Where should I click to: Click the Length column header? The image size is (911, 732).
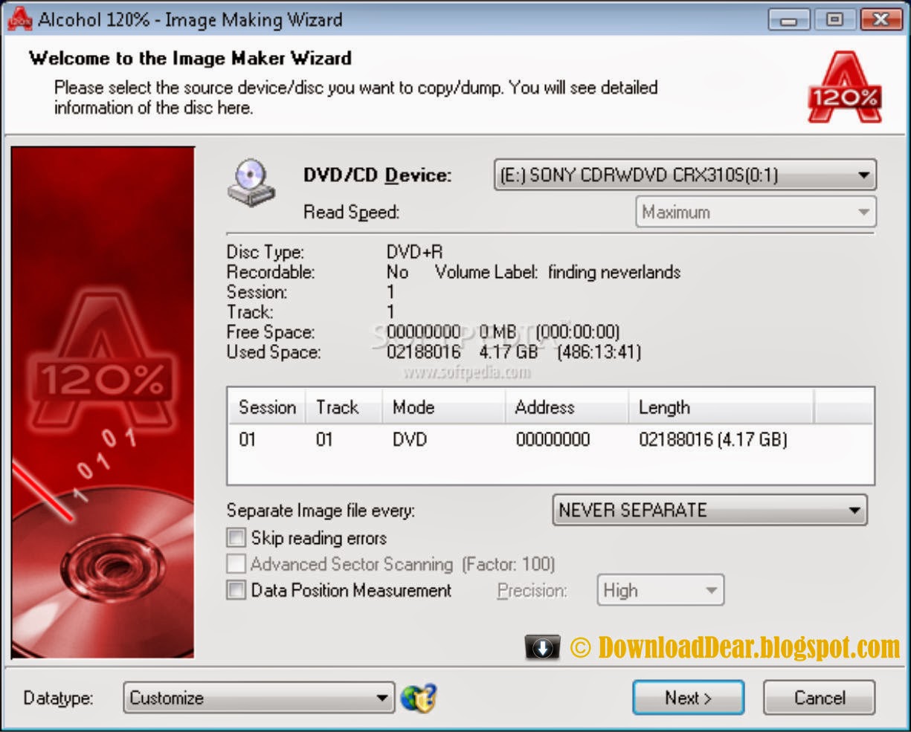click(x=664, y=407)
